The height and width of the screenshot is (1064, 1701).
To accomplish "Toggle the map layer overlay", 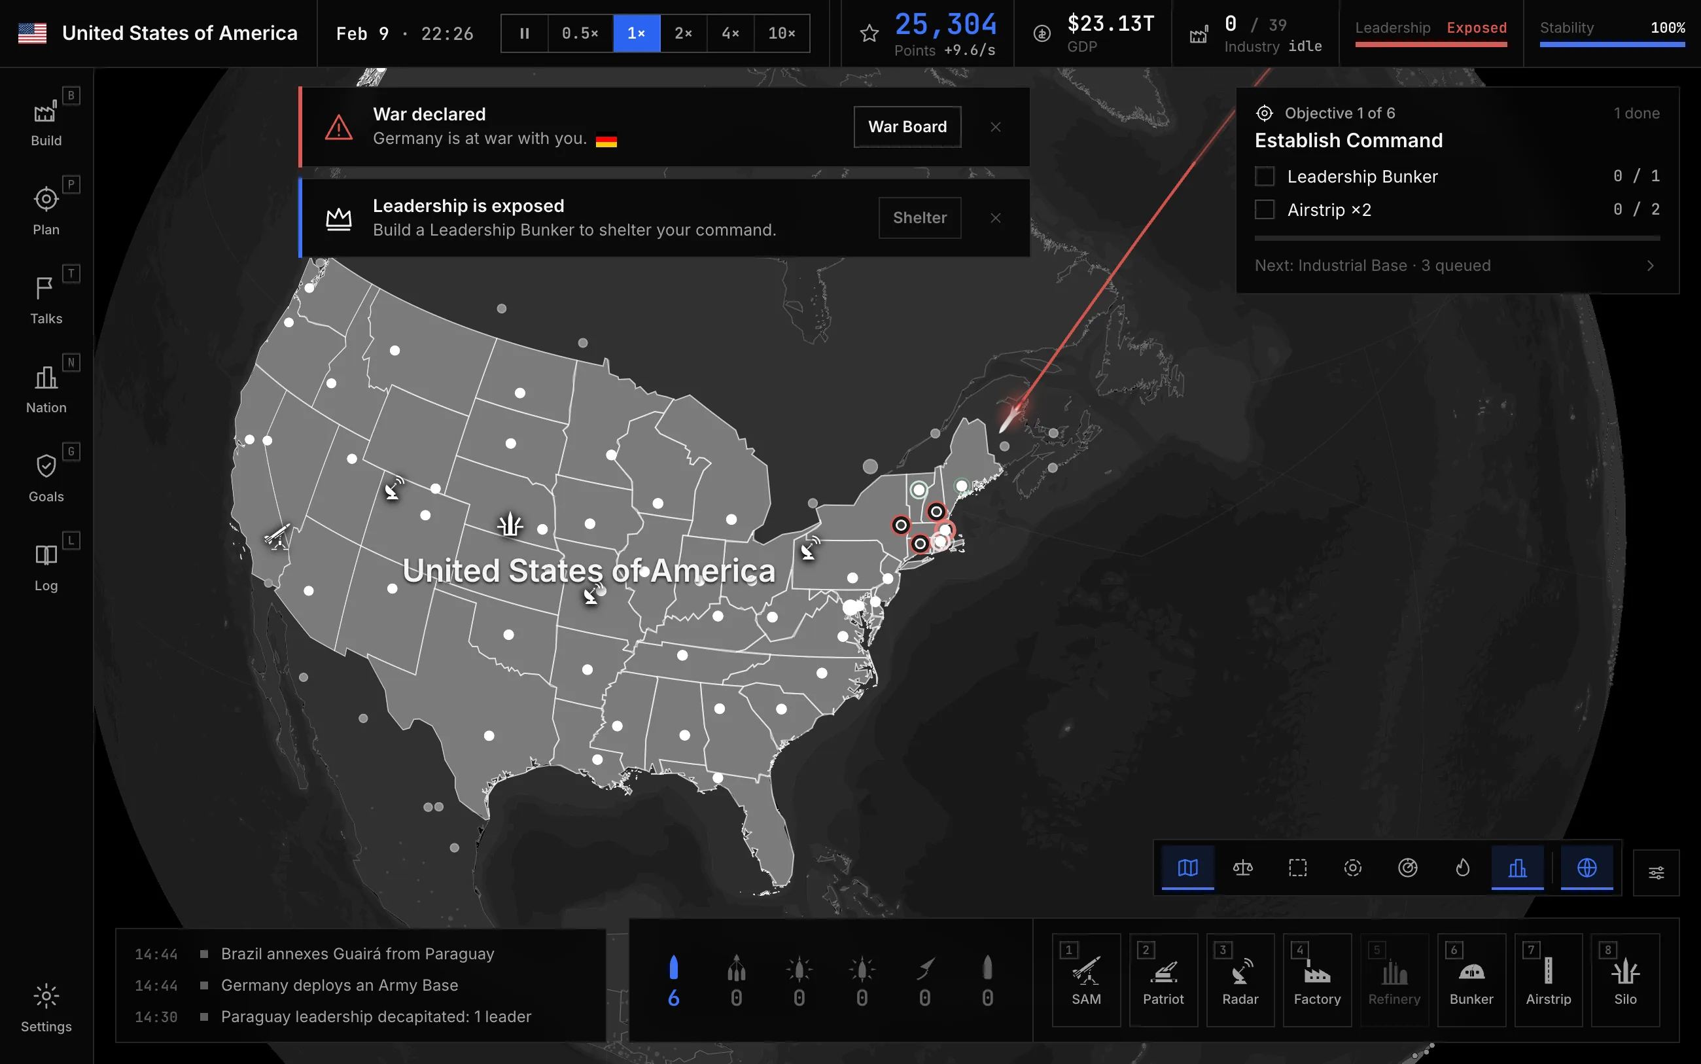I will pos(1187,868).
